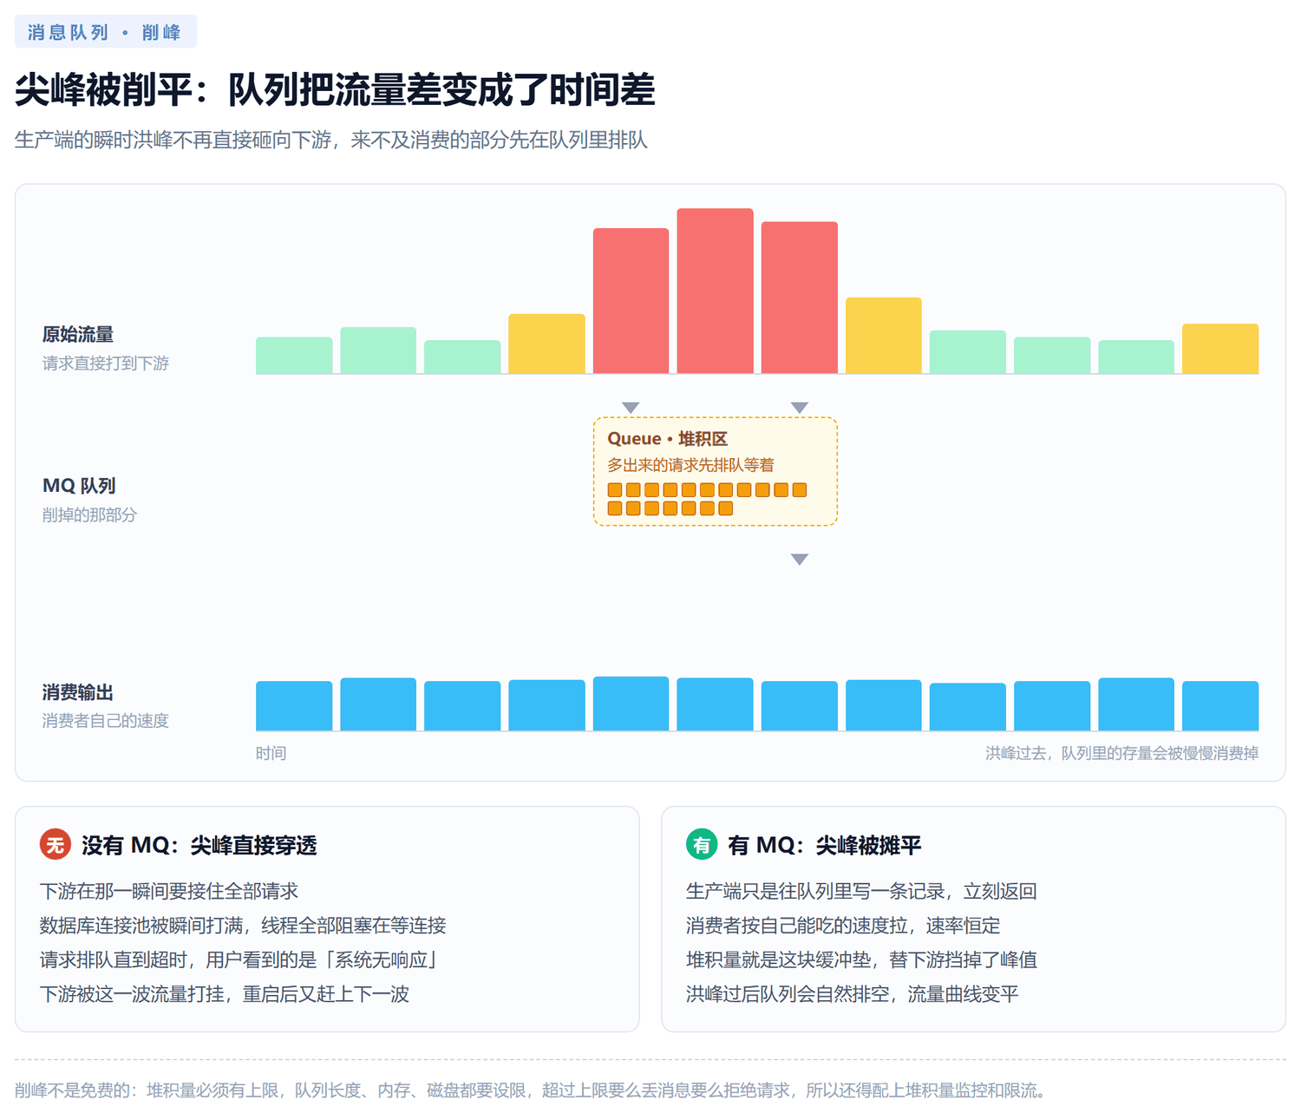Click the headline 尖峰被削平：队列把流量差变成了时间差
This screenshot has height=1113, width=1301.
click(x=335, y=90)
